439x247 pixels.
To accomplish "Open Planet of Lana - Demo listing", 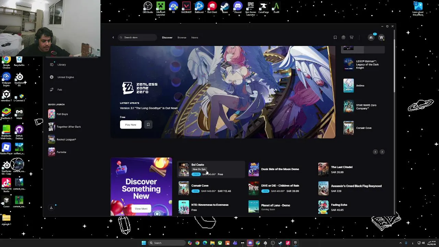I will tap(281, 207).
